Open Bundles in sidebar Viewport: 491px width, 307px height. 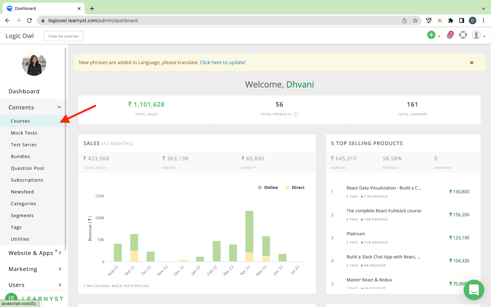[20, 157]
